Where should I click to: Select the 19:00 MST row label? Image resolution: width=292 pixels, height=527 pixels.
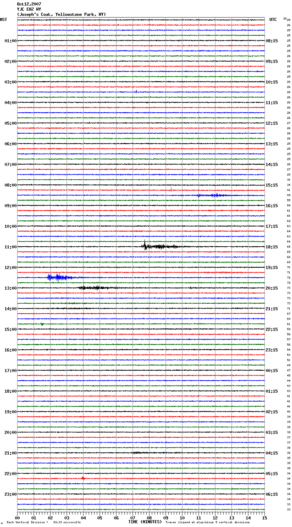click(x=11, y=412)
